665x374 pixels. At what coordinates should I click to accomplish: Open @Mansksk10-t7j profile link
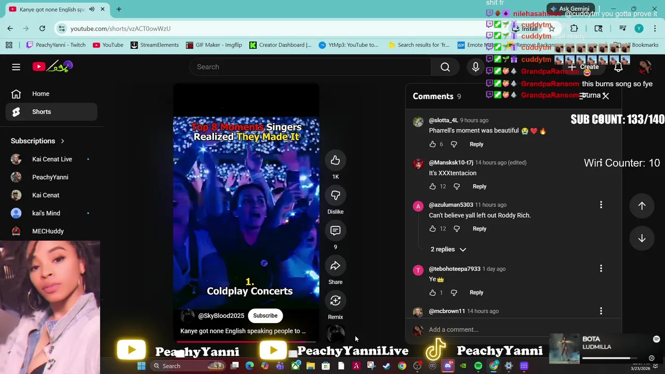tap(451, 163)
